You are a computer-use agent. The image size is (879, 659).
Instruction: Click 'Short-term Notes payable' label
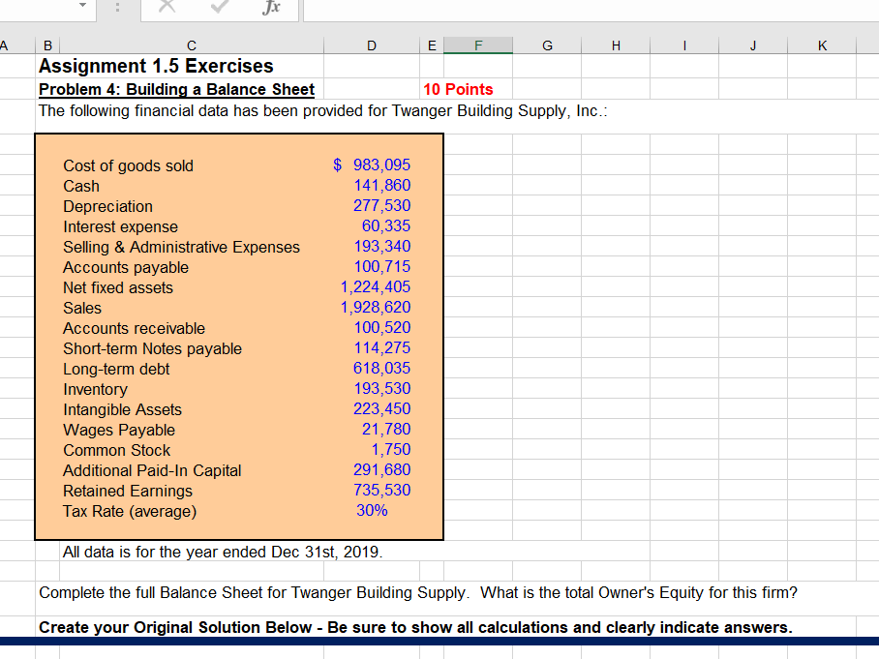click(152, 349)
